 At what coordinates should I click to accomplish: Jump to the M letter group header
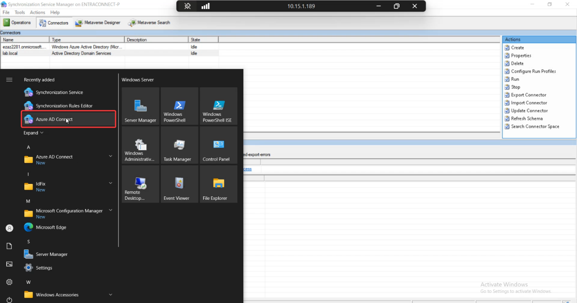click(28, 201)
